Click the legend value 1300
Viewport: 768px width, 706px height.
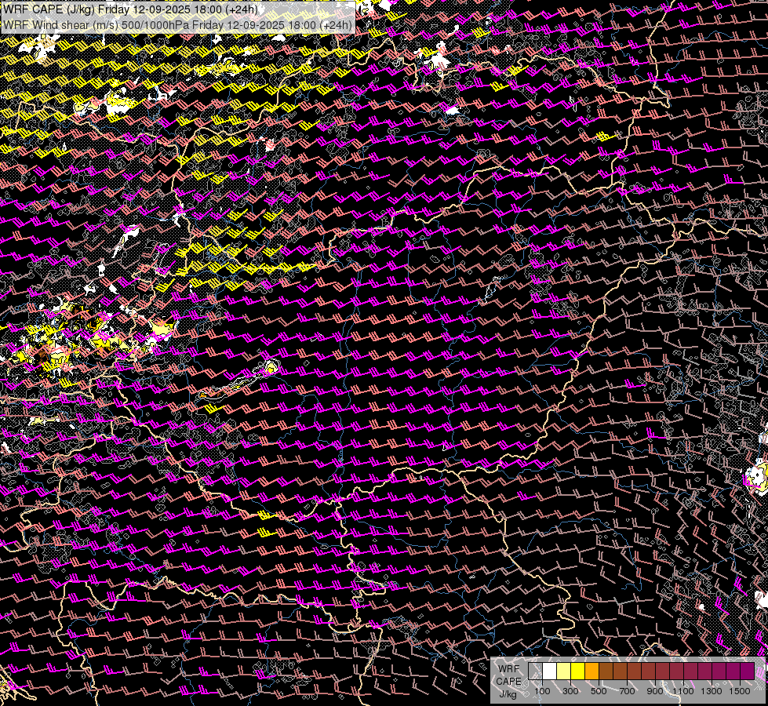[712, 691]
